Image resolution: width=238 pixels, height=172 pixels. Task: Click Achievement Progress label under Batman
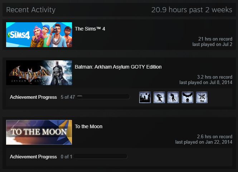[33, 97]
